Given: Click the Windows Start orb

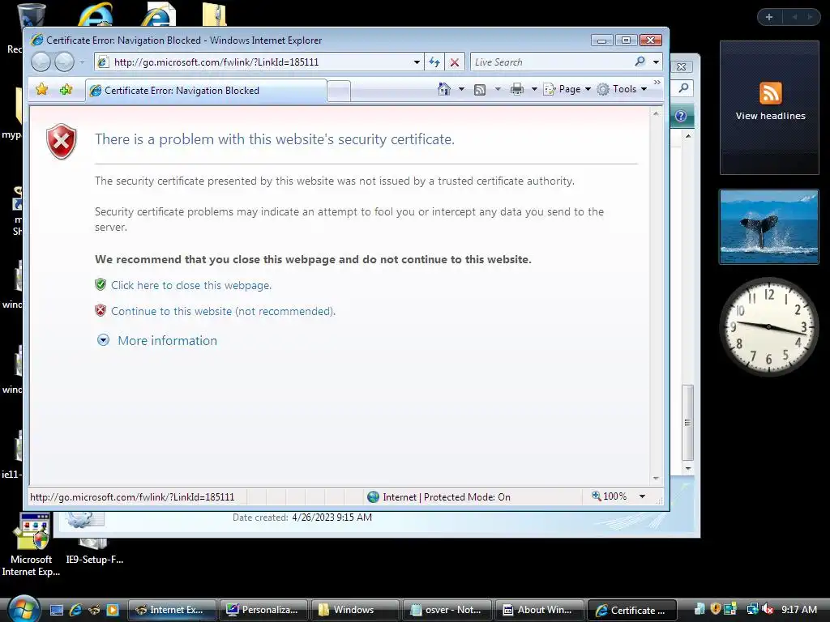Looking at the screenshot, I should [23, 609].
